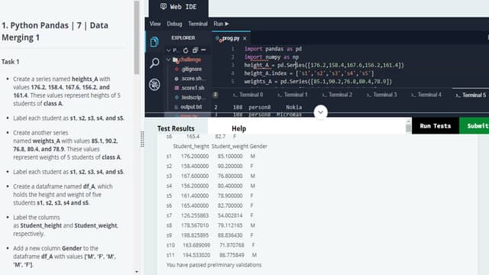The height and width of the screenshot is (275, 489).
Task: Switch to Terminal 2 tab
Action: (337, 95)
